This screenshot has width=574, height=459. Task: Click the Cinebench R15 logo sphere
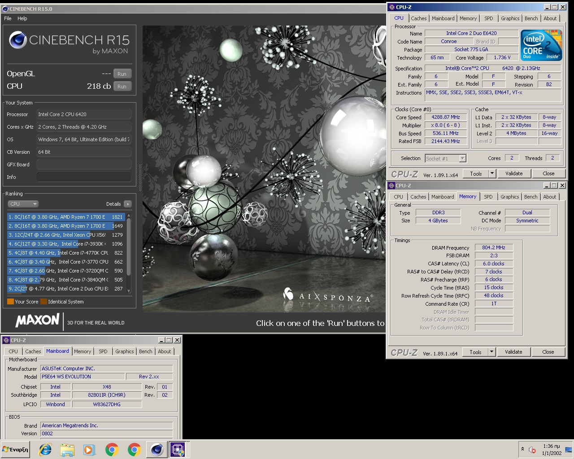(x=18, y=40)
